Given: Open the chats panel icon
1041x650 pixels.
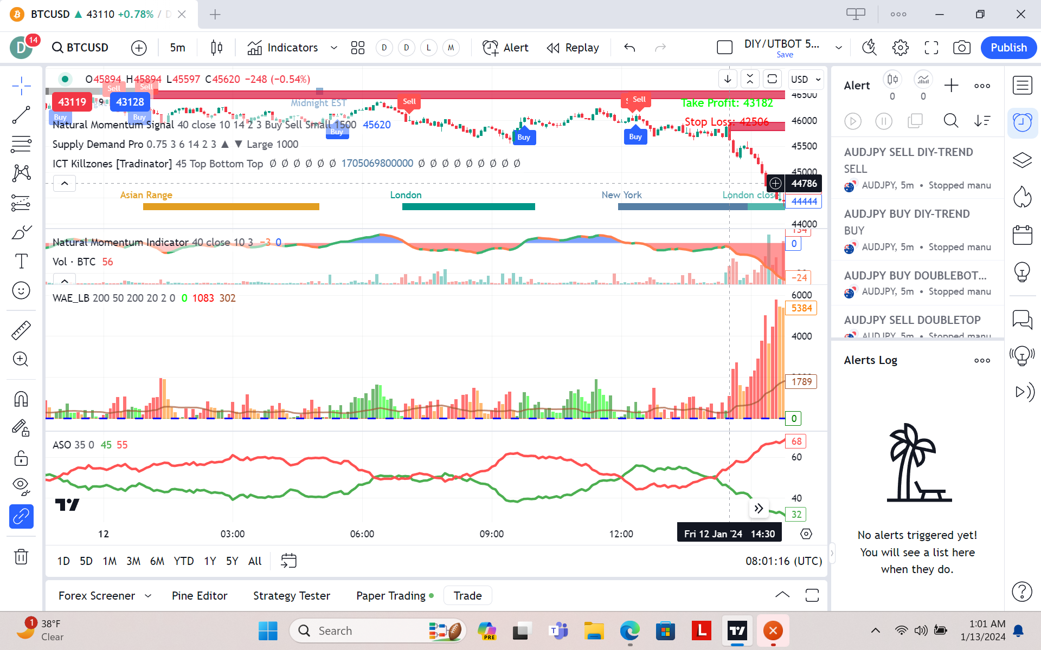Looking at the screenshot, I should point(1022,320).
